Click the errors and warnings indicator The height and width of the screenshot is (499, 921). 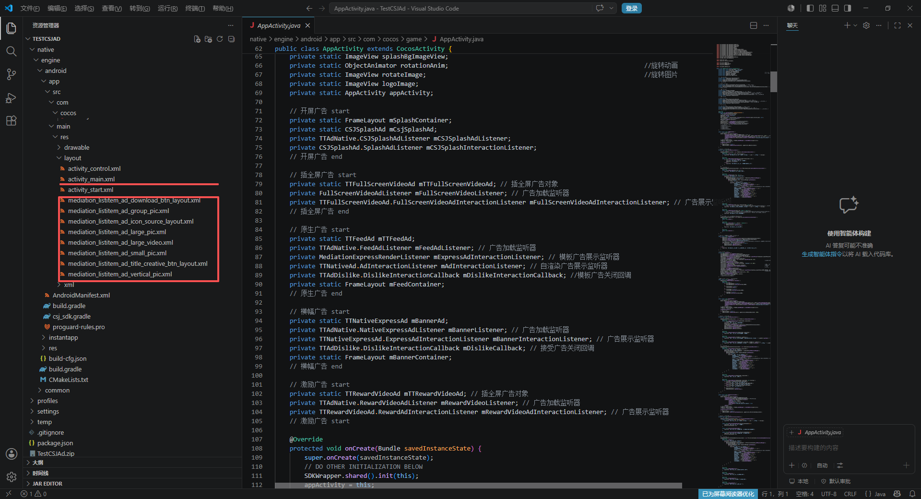point(34,494)
